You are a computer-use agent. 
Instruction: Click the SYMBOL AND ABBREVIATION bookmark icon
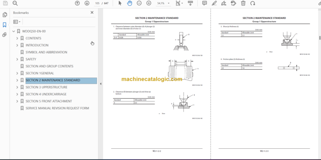pyautogui.click(x=22, y=52)
